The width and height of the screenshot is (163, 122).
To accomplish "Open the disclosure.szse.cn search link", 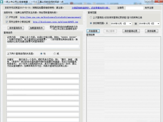I will pos(56,22).
